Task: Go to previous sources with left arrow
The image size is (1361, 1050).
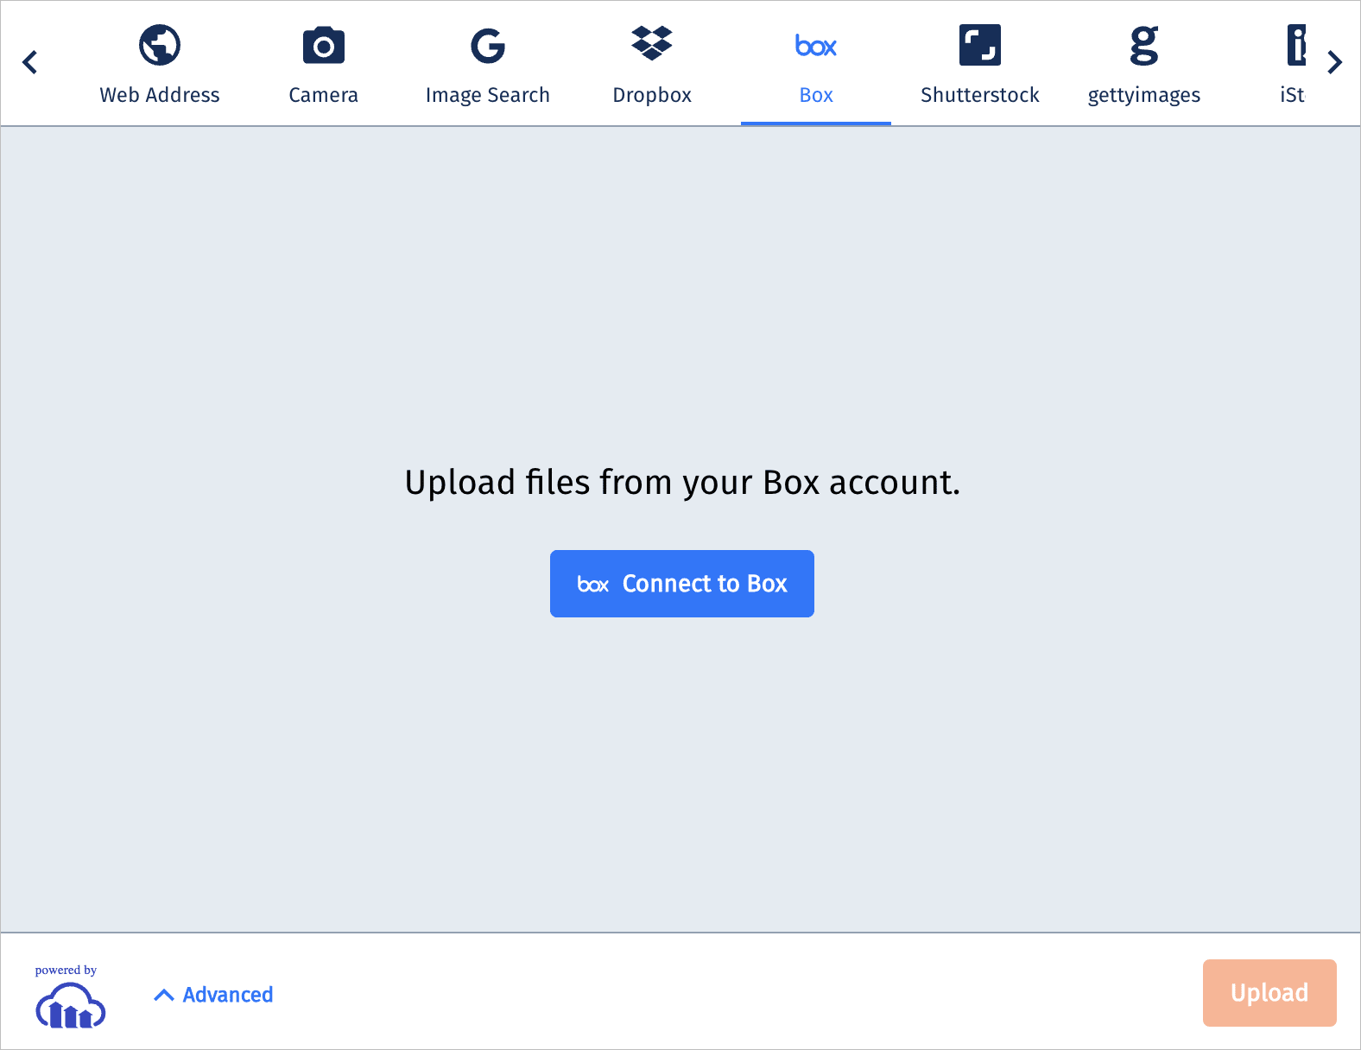Action: point(30,62)
